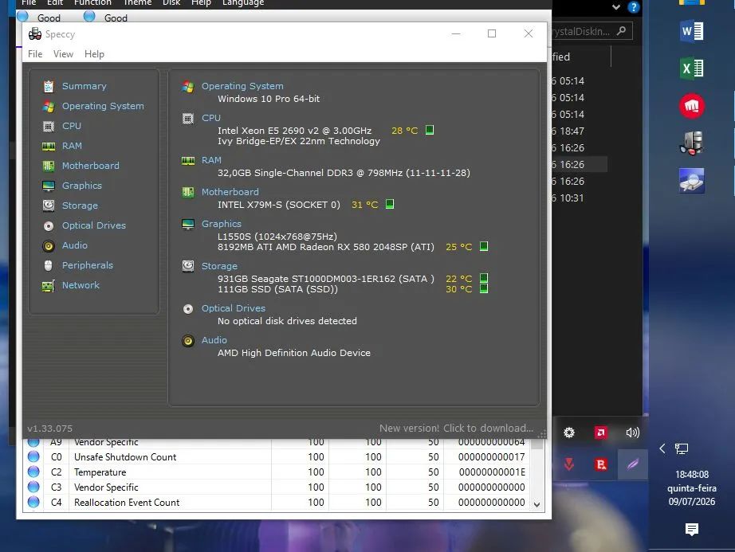Click the CPU temperature green indicator icon
The height and width of the screenshot is (552, 735).
430,130
